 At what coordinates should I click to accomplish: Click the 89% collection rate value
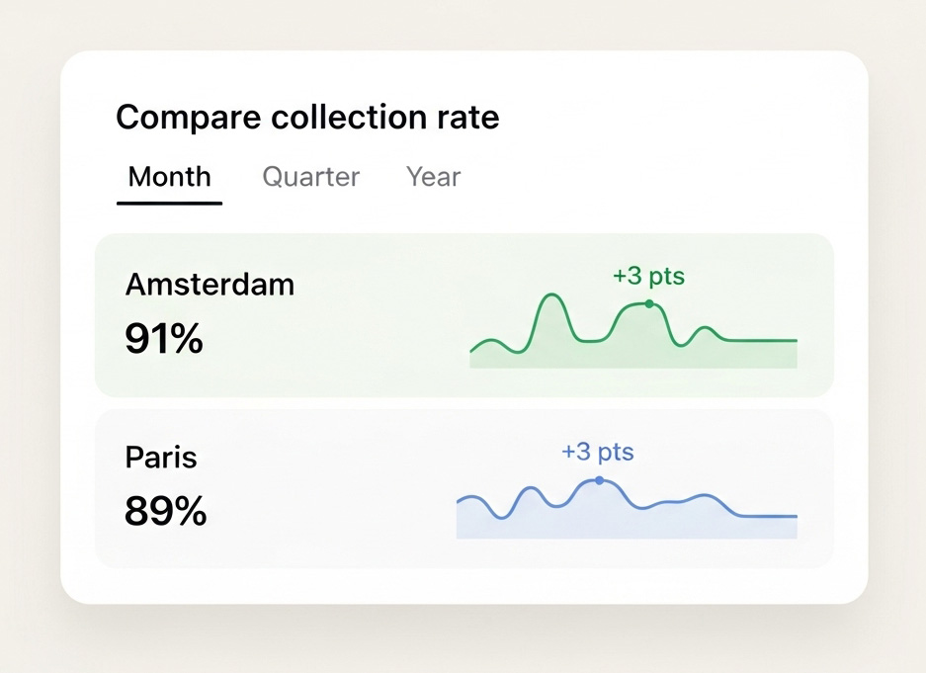point(166,511)
